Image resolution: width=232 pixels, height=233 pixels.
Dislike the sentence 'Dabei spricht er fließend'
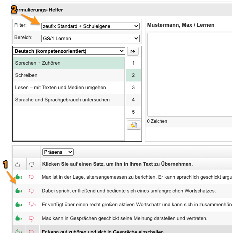point(31,191)
